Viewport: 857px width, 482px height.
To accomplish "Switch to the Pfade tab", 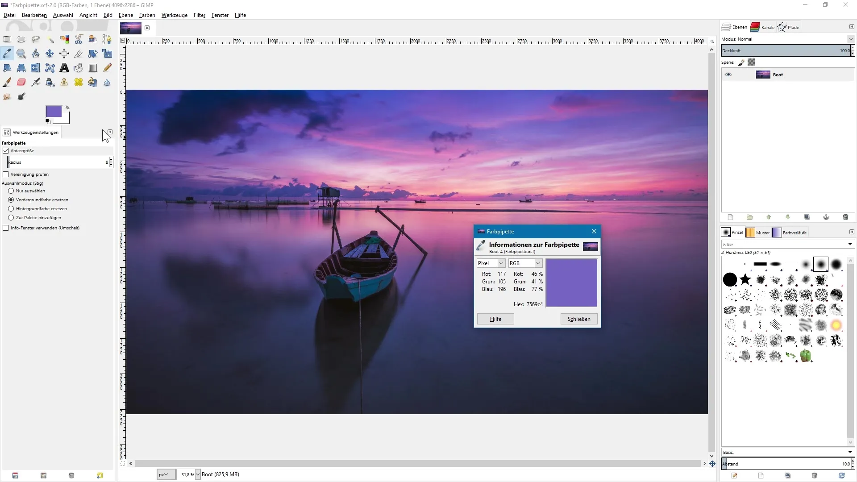I will click(789, 27).
